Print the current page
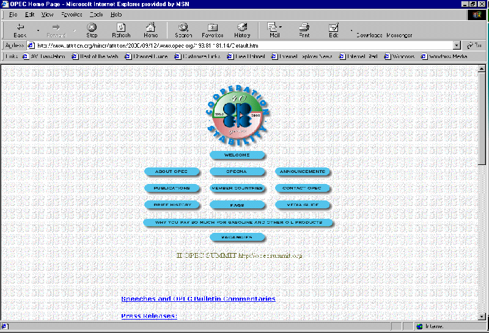 (x=304, y=31)
